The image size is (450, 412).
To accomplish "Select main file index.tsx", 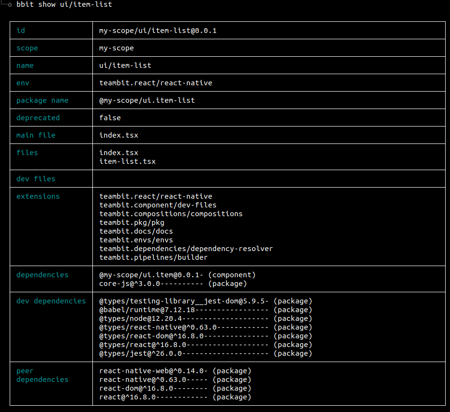I will click(x=118, y=135).
